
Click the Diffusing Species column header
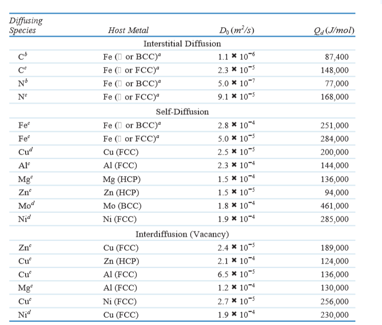[x=26, y=25]
